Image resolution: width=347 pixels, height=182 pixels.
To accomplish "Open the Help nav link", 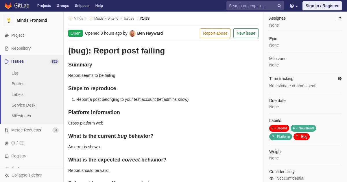I will [x=99, y=6].
